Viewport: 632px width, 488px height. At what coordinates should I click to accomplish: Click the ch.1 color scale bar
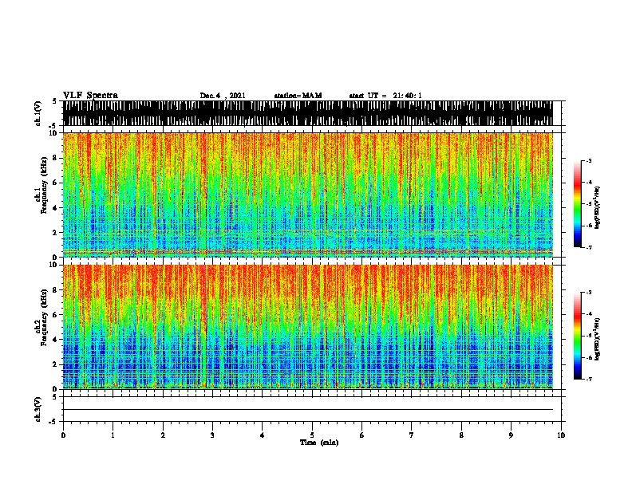[578, 204]
